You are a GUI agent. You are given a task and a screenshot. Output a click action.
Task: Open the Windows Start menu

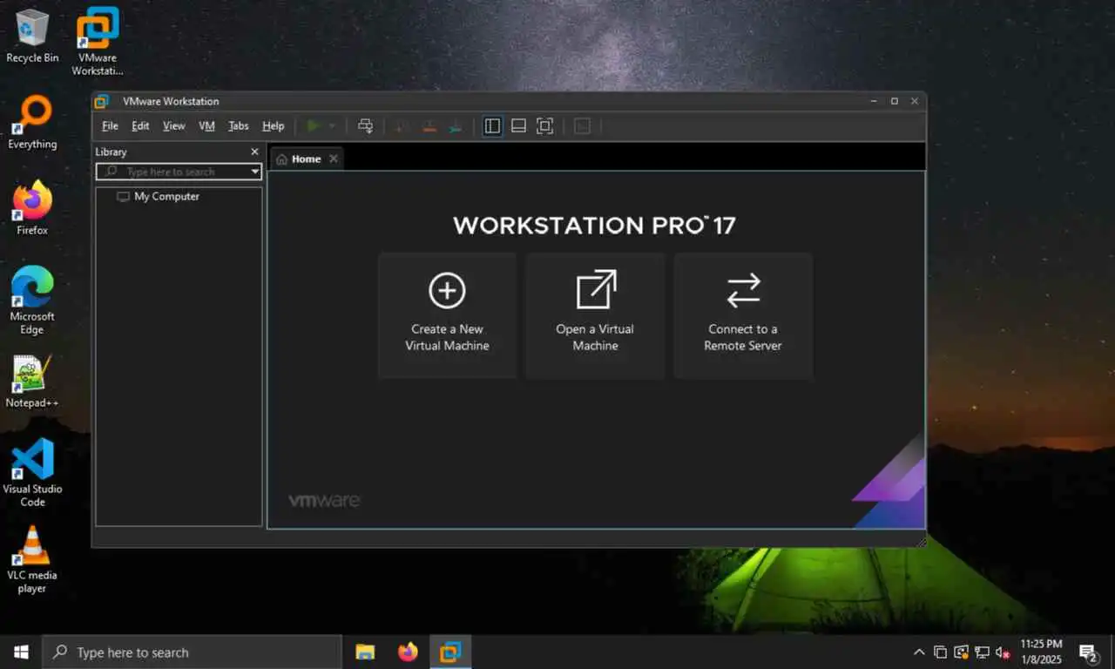point(21,652)
